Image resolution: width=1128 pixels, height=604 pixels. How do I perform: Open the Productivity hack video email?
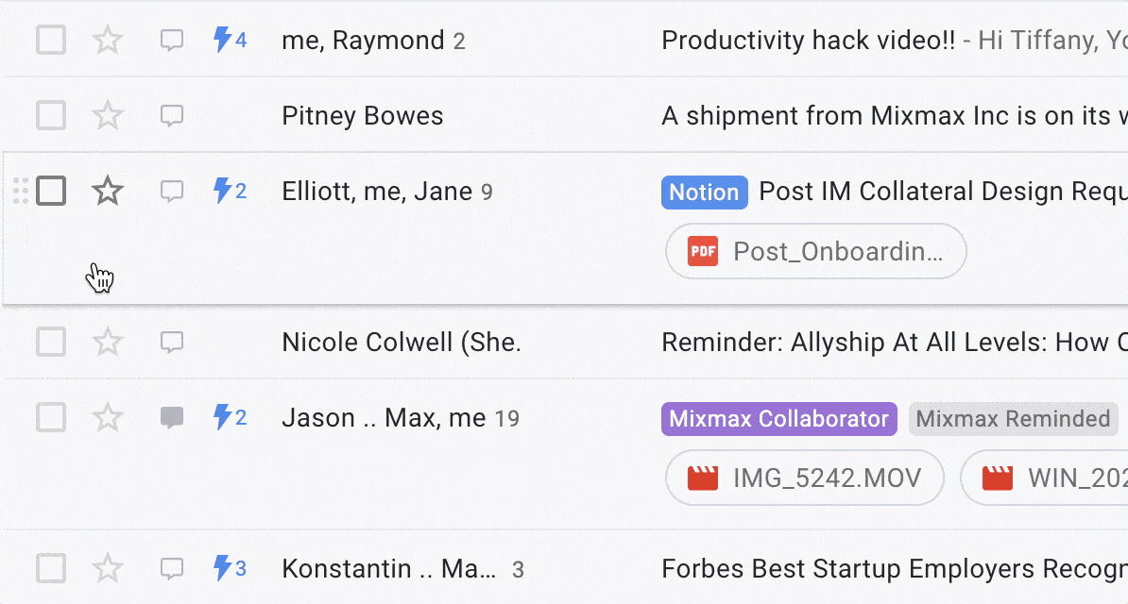(x=803, y=40)
